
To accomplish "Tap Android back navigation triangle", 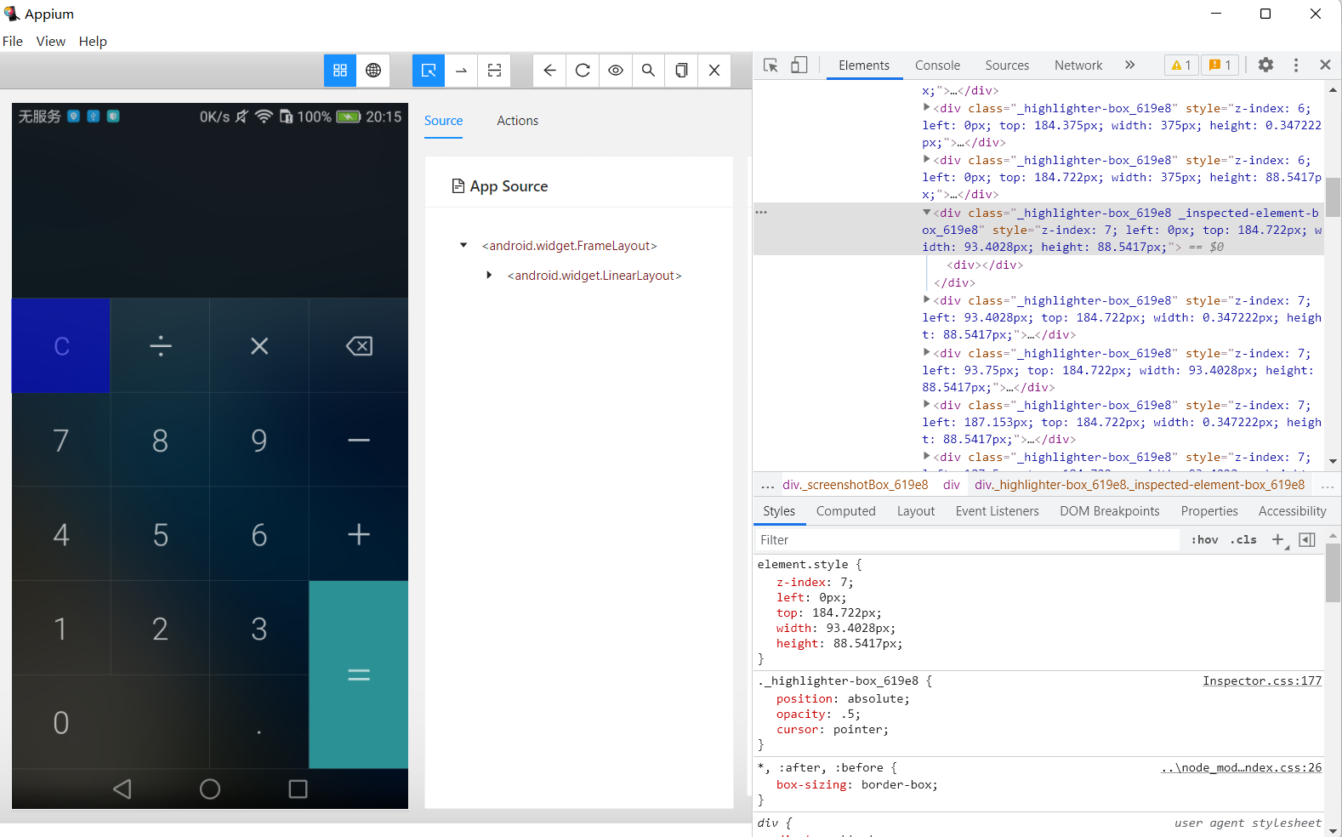I will click(122, 789).
